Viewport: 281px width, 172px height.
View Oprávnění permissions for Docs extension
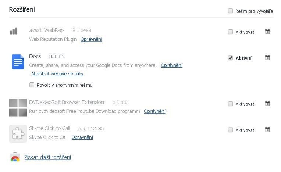click(171, 65)
